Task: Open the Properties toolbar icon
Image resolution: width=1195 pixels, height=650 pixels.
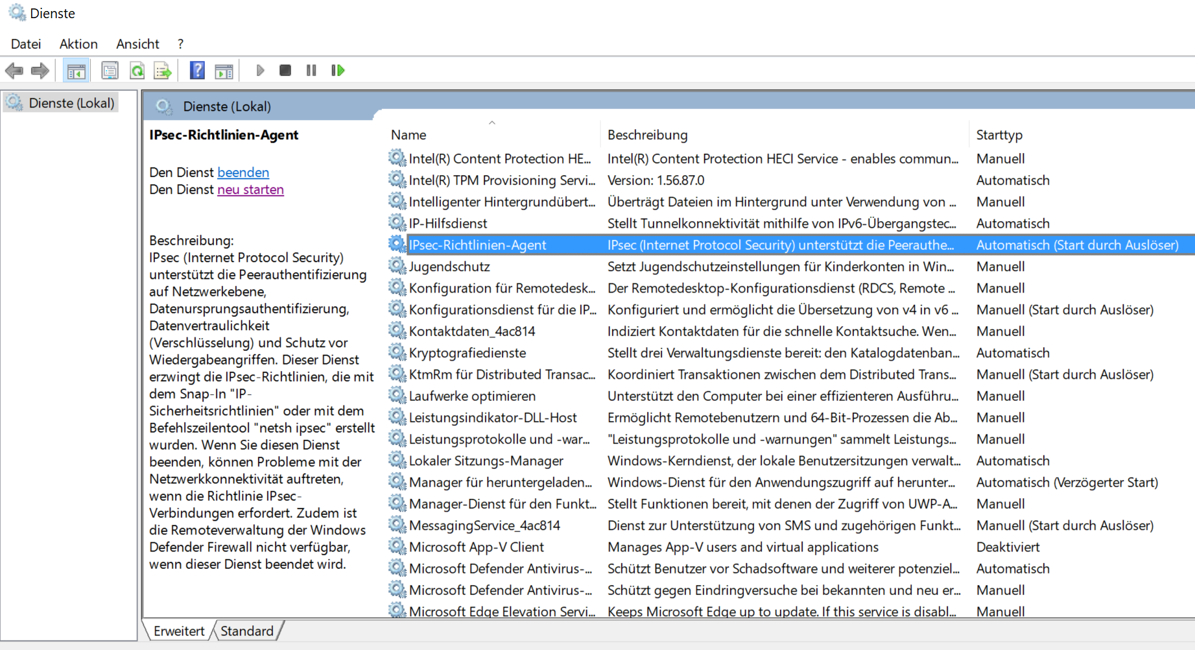Action: pyautogui.click(x=110, y=71)
